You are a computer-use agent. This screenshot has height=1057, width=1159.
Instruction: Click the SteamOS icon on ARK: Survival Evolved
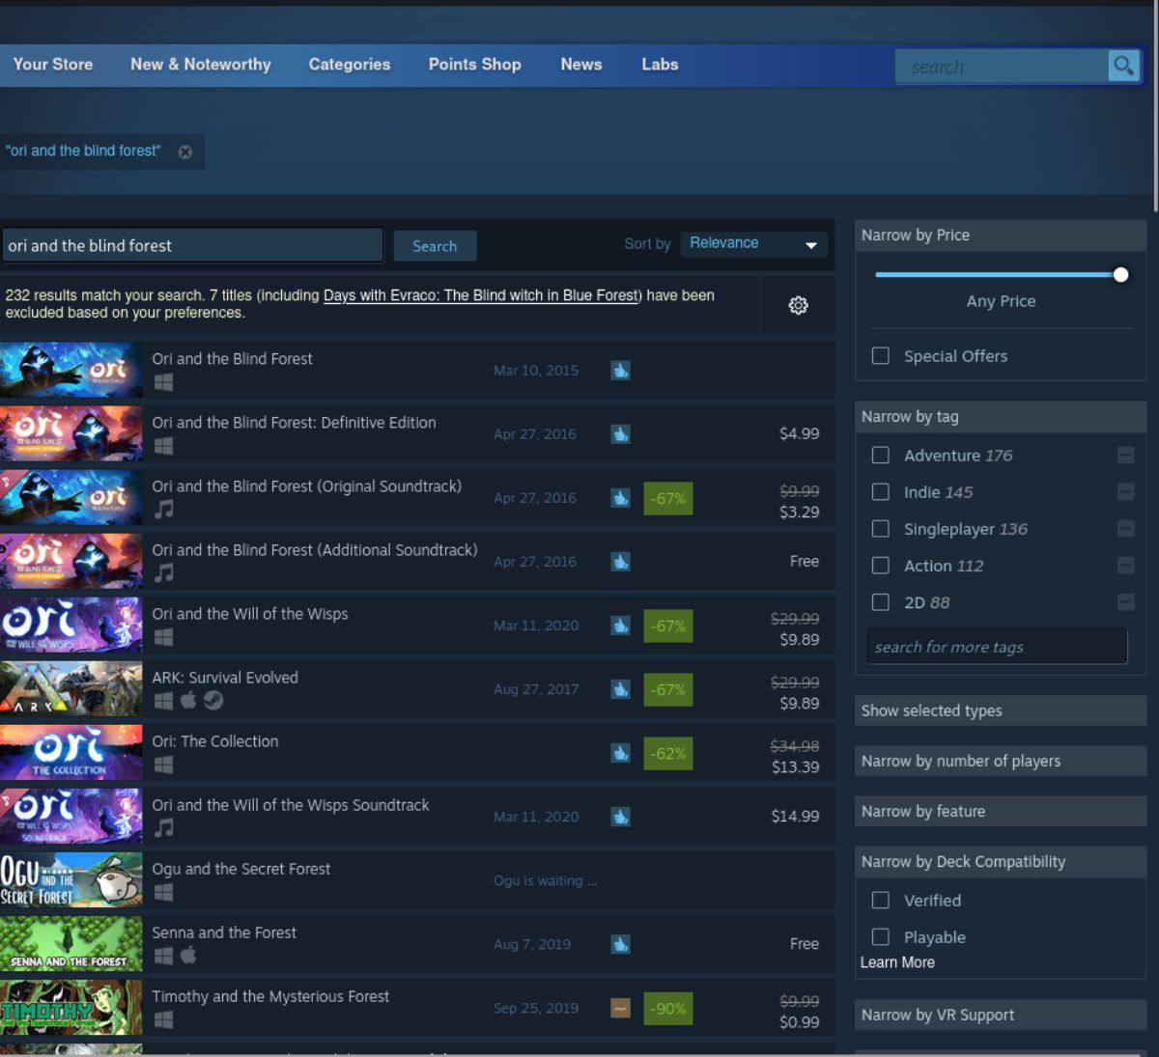[x=213, y=701]
